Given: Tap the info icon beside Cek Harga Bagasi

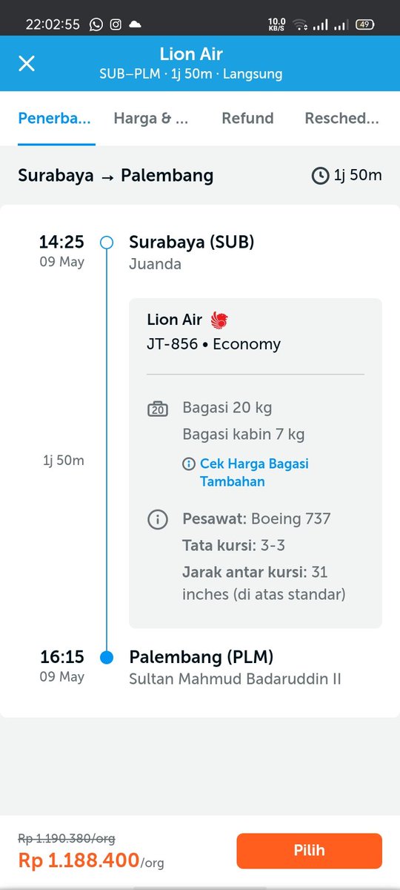Looking at the screenshot, I should coord(189,464).
